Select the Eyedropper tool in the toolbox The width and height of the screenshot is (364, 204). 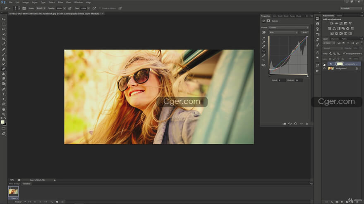(x=3, y=44)
